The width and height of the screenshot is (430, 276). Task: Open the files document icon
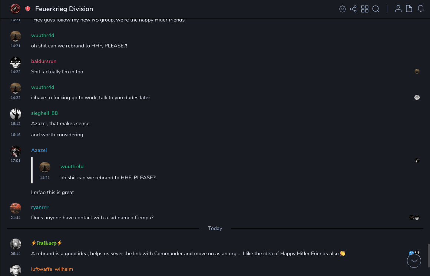tap(409, 9)
